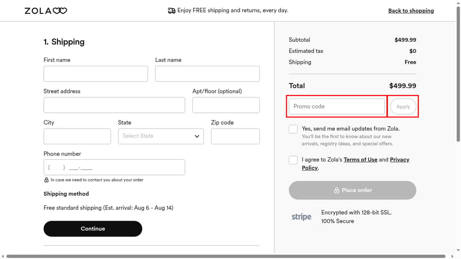This screenshot has width=461, height=259.
Task: Click the "Encrypted with 128-bit SSL" text
Action: (356, 212)
